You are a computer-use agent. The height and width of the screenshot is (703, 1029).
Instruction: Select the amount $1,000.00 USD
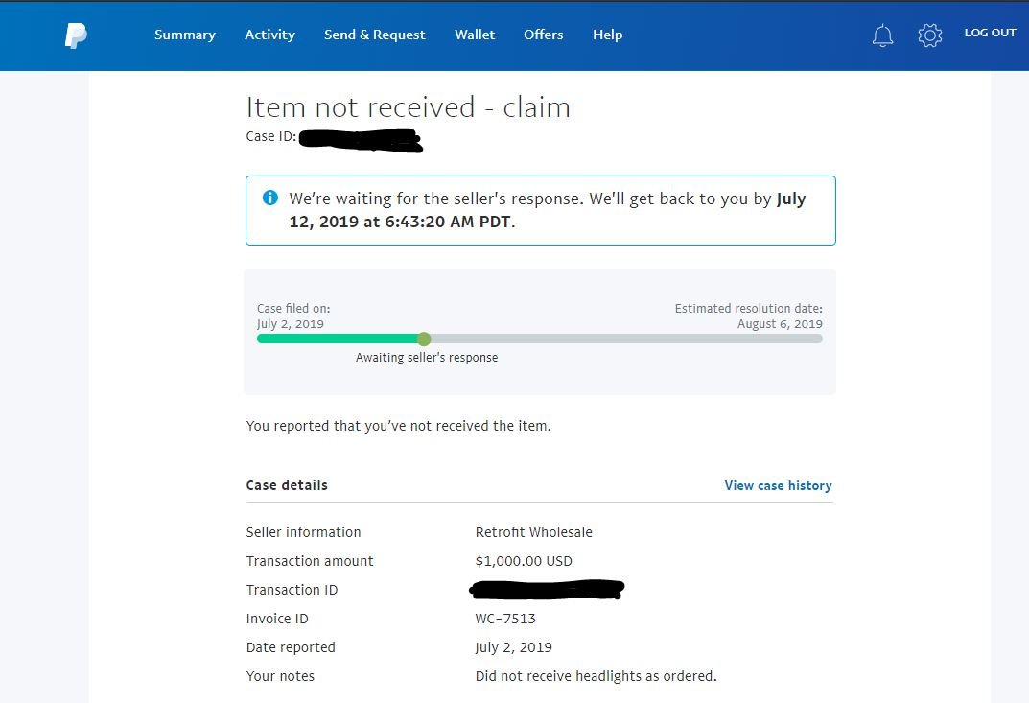coord(524,561)
